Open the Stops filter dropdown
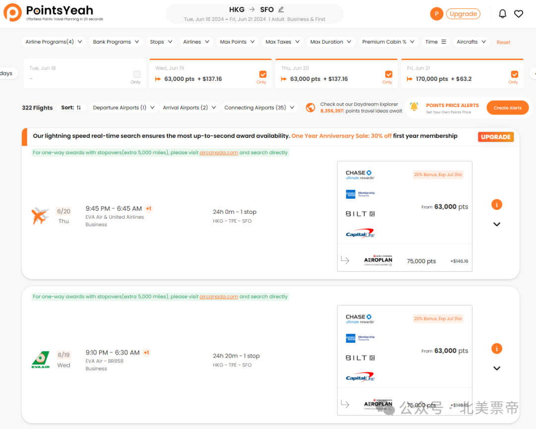Screen dimensions: 536x429 (161, 42)
